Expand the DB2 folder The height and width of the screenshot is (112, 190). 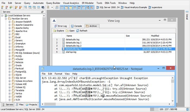click(x=9, y=34)
